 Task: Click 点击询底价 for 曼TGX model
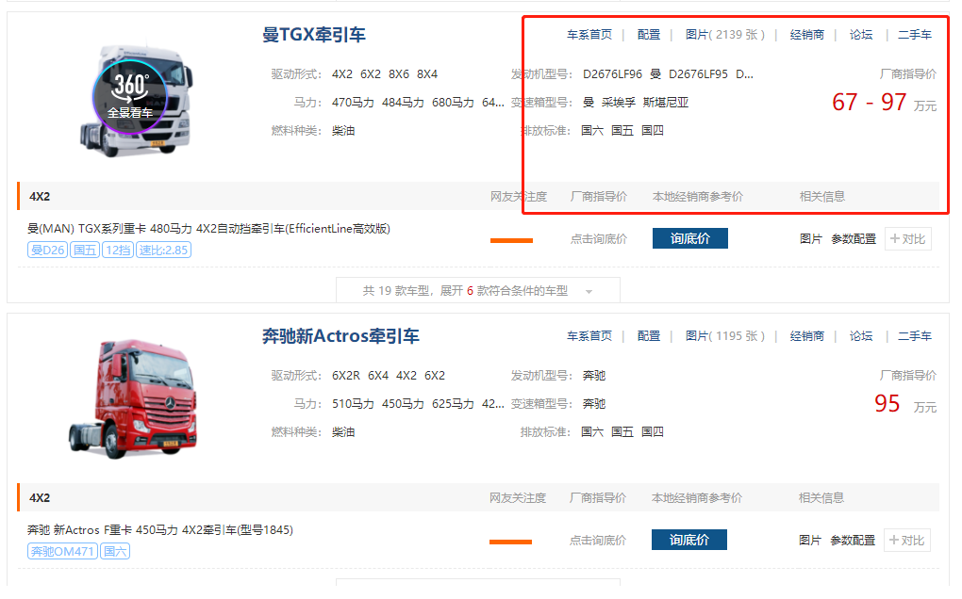click(x=599, y=239)
